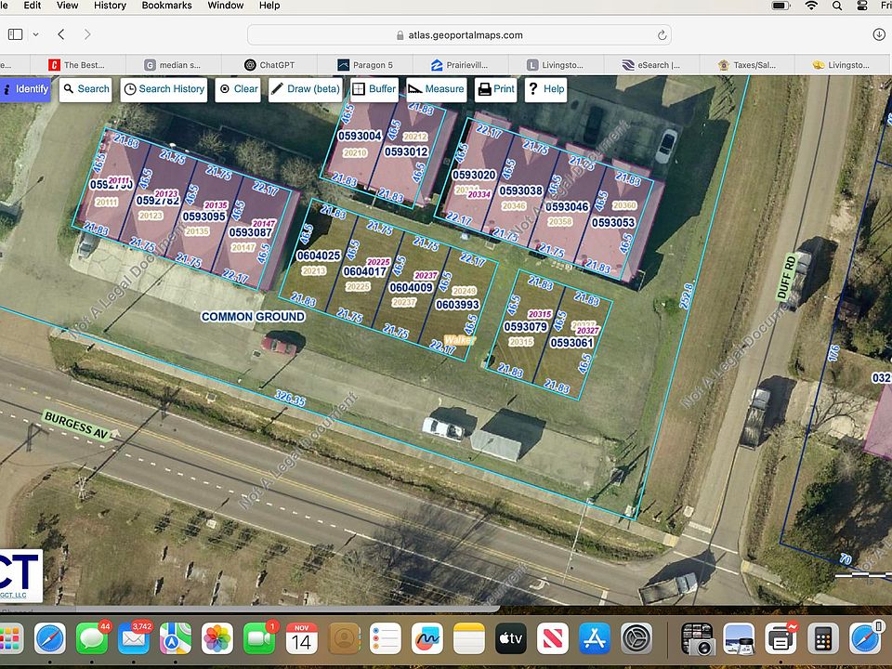
Task: Toggle the Safari sidebar
Action: point(15,34)
